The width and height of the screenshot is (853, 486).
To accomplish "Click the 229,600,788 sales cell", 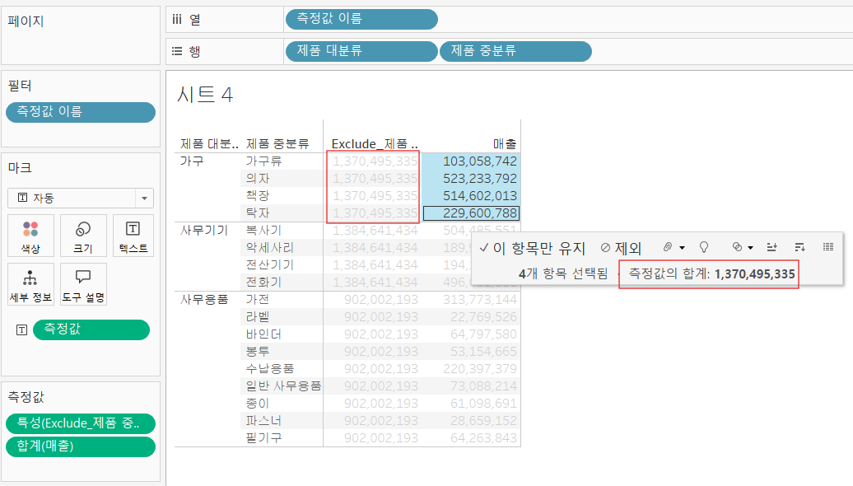I will 471,213.
